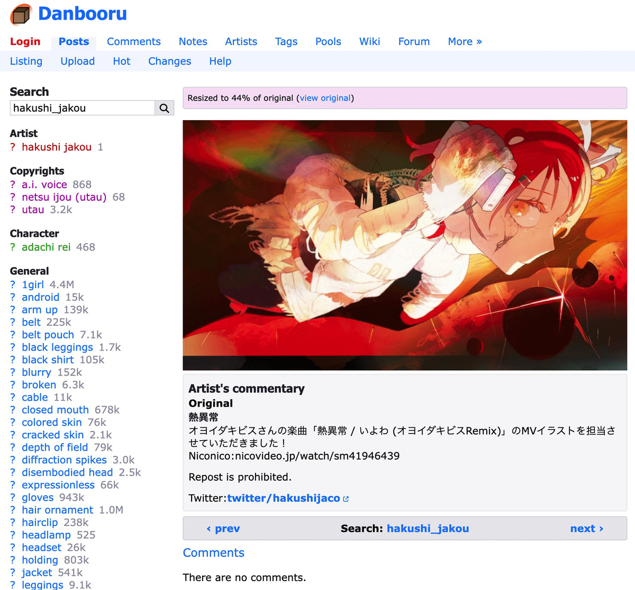Open the blurry tag
The width and height of the screenshot is (635, 590).
(37, 372)
